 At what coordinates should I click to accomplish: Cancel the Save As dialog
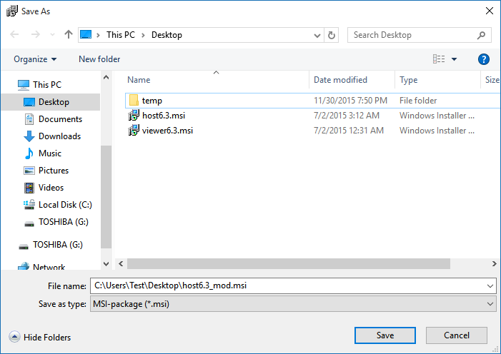(x=456, y=335)
